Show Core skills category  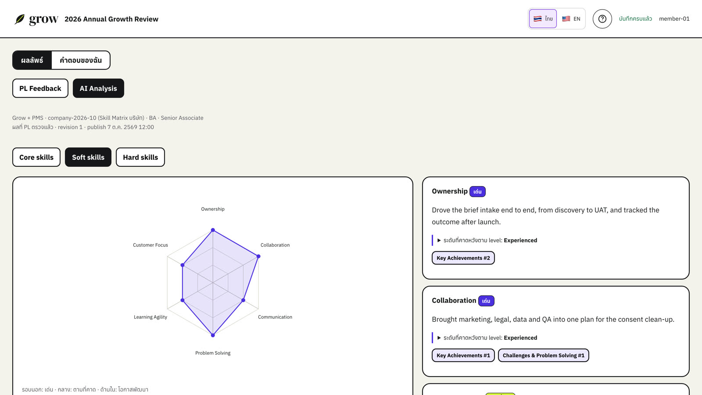click(x=36, y=157)
